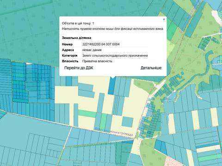Select the isolated square blue parcel in yellow field
This screenshot has width=222, height=166.
point(127,122)
